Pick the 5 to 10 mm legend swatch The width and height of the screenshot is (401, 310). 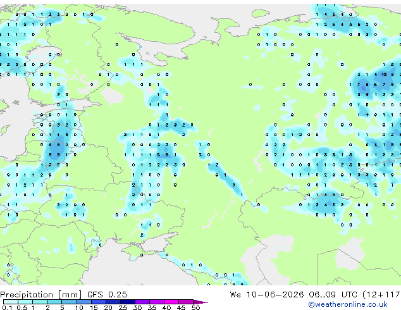pyautogui.click(x=69, y=302)
